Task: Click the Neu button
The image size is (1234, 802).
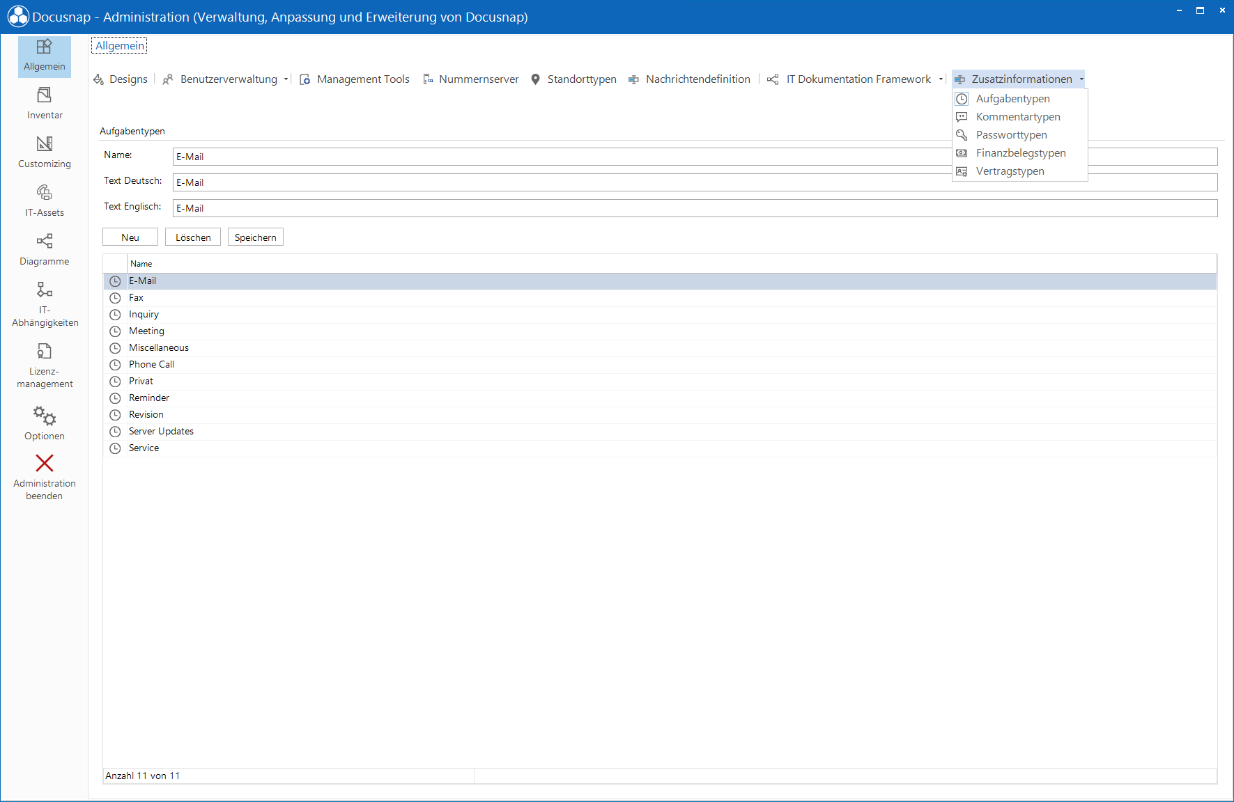Action: pos(130,237)
